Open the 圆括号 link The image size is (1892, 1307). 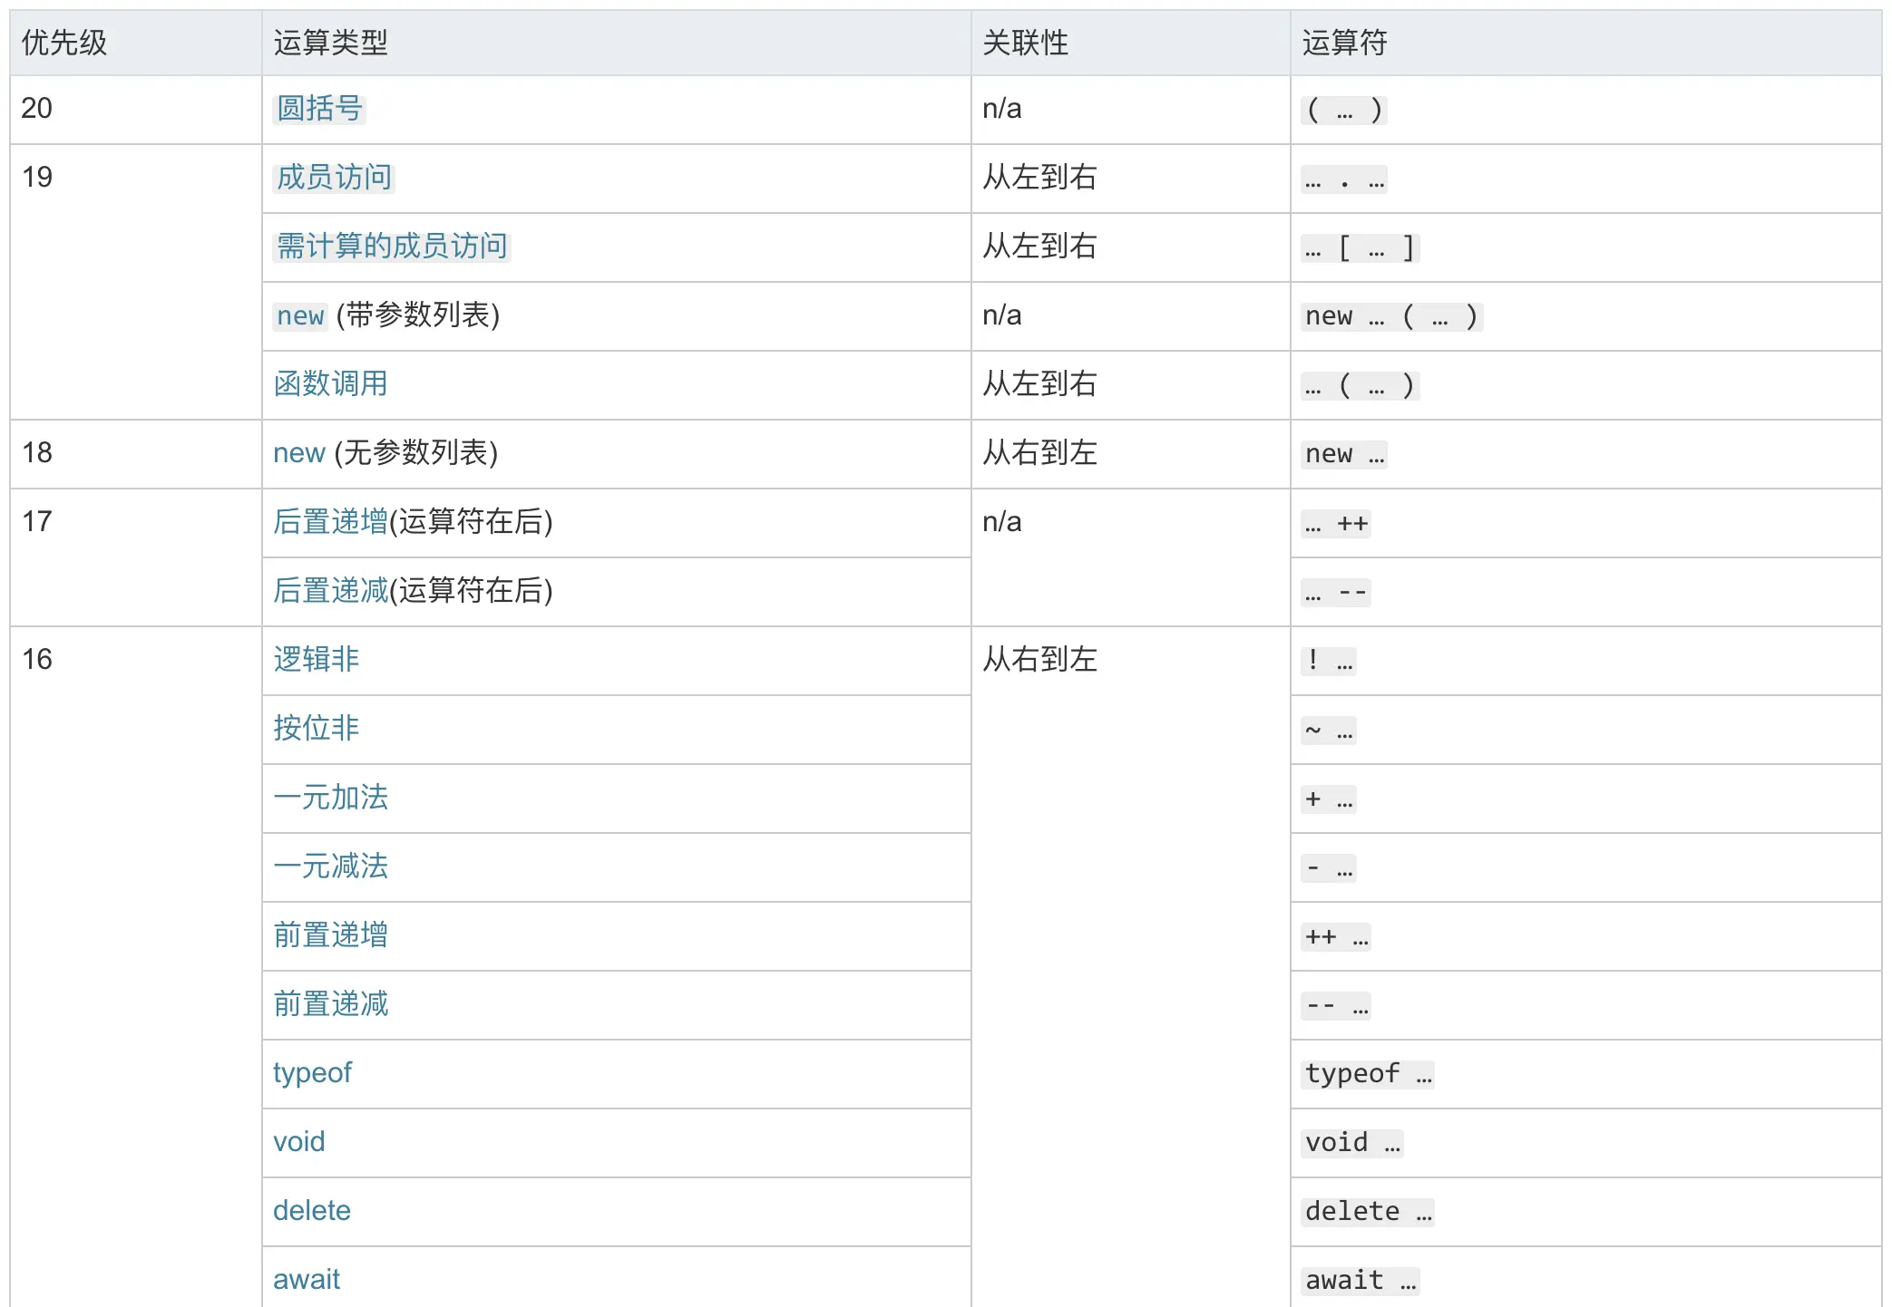(x=319, y=109)
